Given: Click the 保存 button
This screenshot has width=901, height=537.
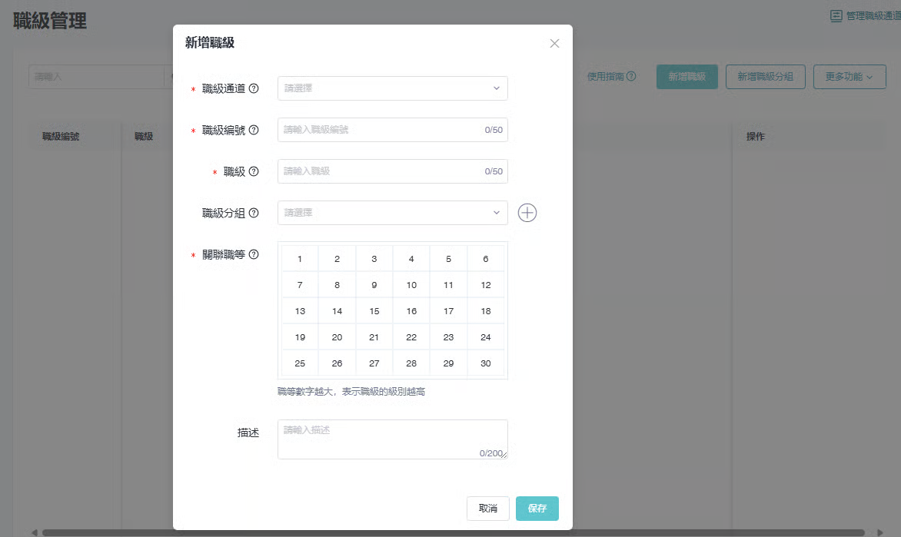Looking at the screenshot, I should [x=537, y=509].
